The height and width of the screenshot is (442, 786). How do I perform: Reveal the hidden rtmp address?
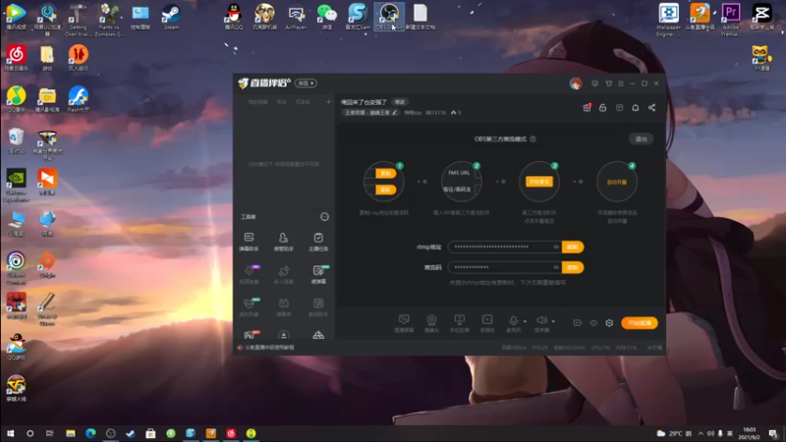coord(556,247)
